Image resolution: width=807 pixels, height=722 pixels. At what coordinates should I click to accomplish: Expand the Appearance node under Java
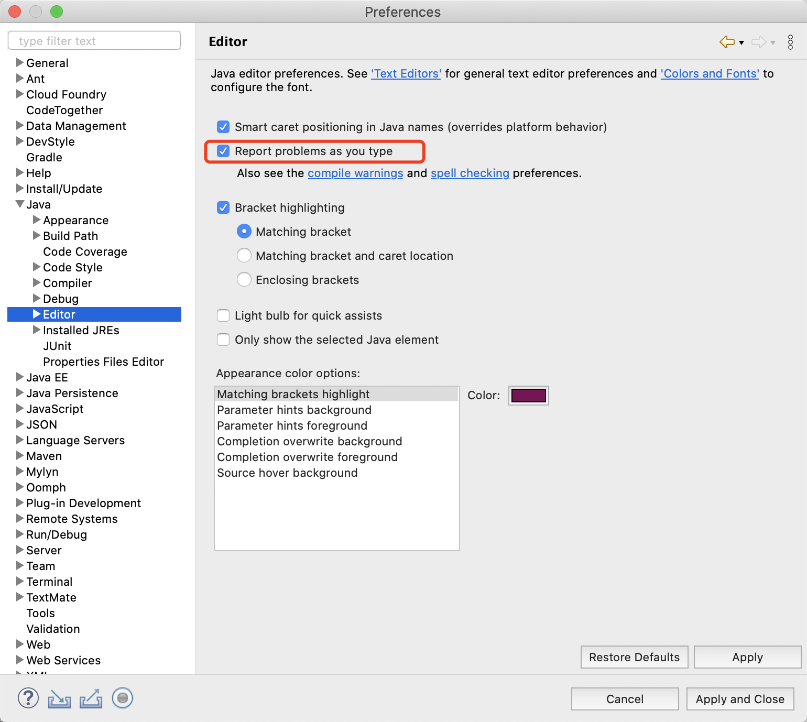tap(37, 220)
